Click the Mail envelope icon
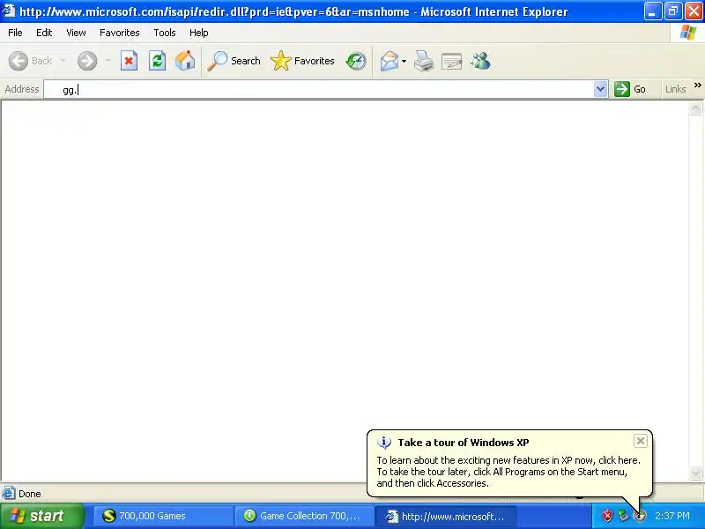Screen dimensions: 705x529 pyautogui.click(x=390, y=61)
